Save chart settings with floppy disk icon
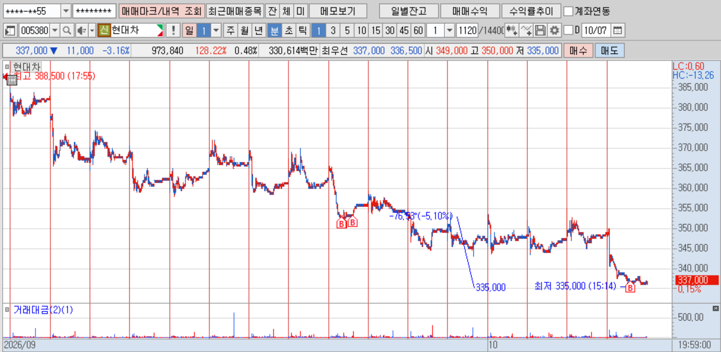The image size is (721, 352). pos(540,30)
